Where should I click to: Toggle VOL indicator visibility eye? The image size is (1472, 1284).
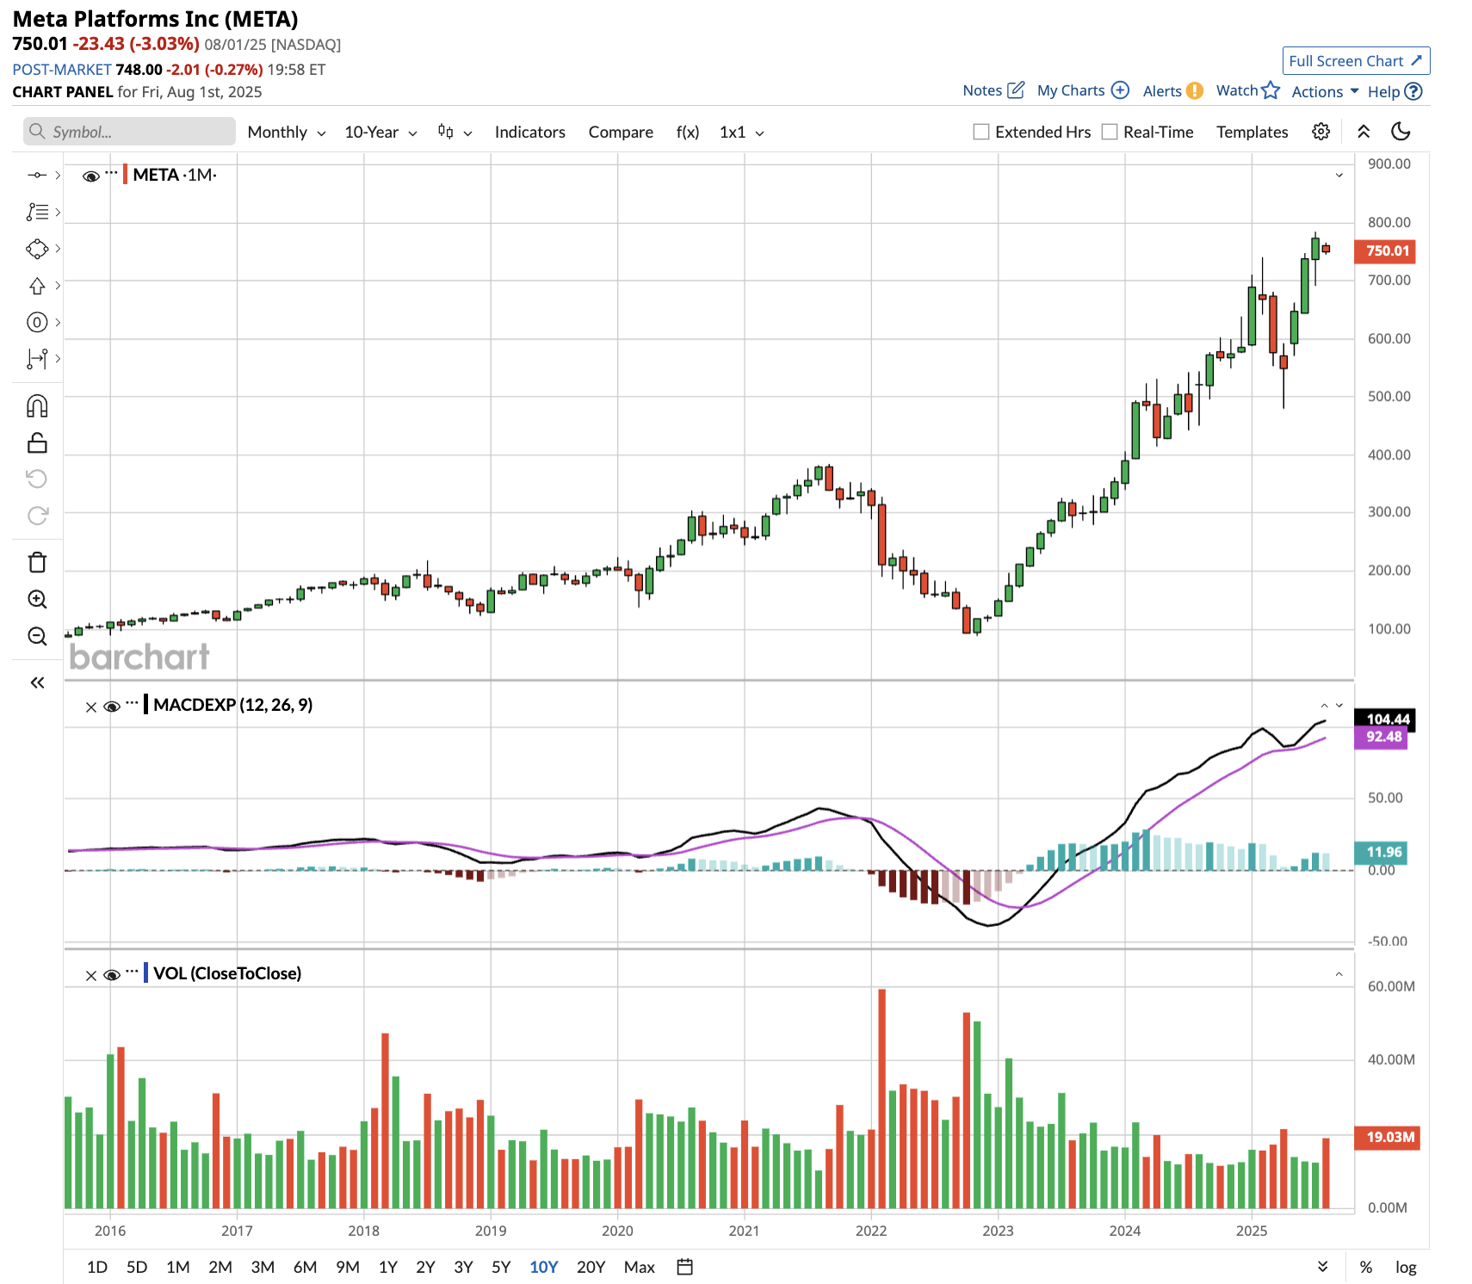(x=111, y=975)
